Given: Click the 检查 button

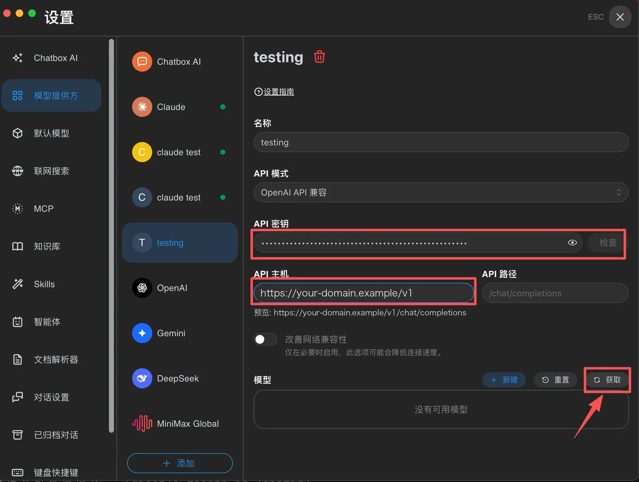Looking at the screenshot, I should click(607, 243).
